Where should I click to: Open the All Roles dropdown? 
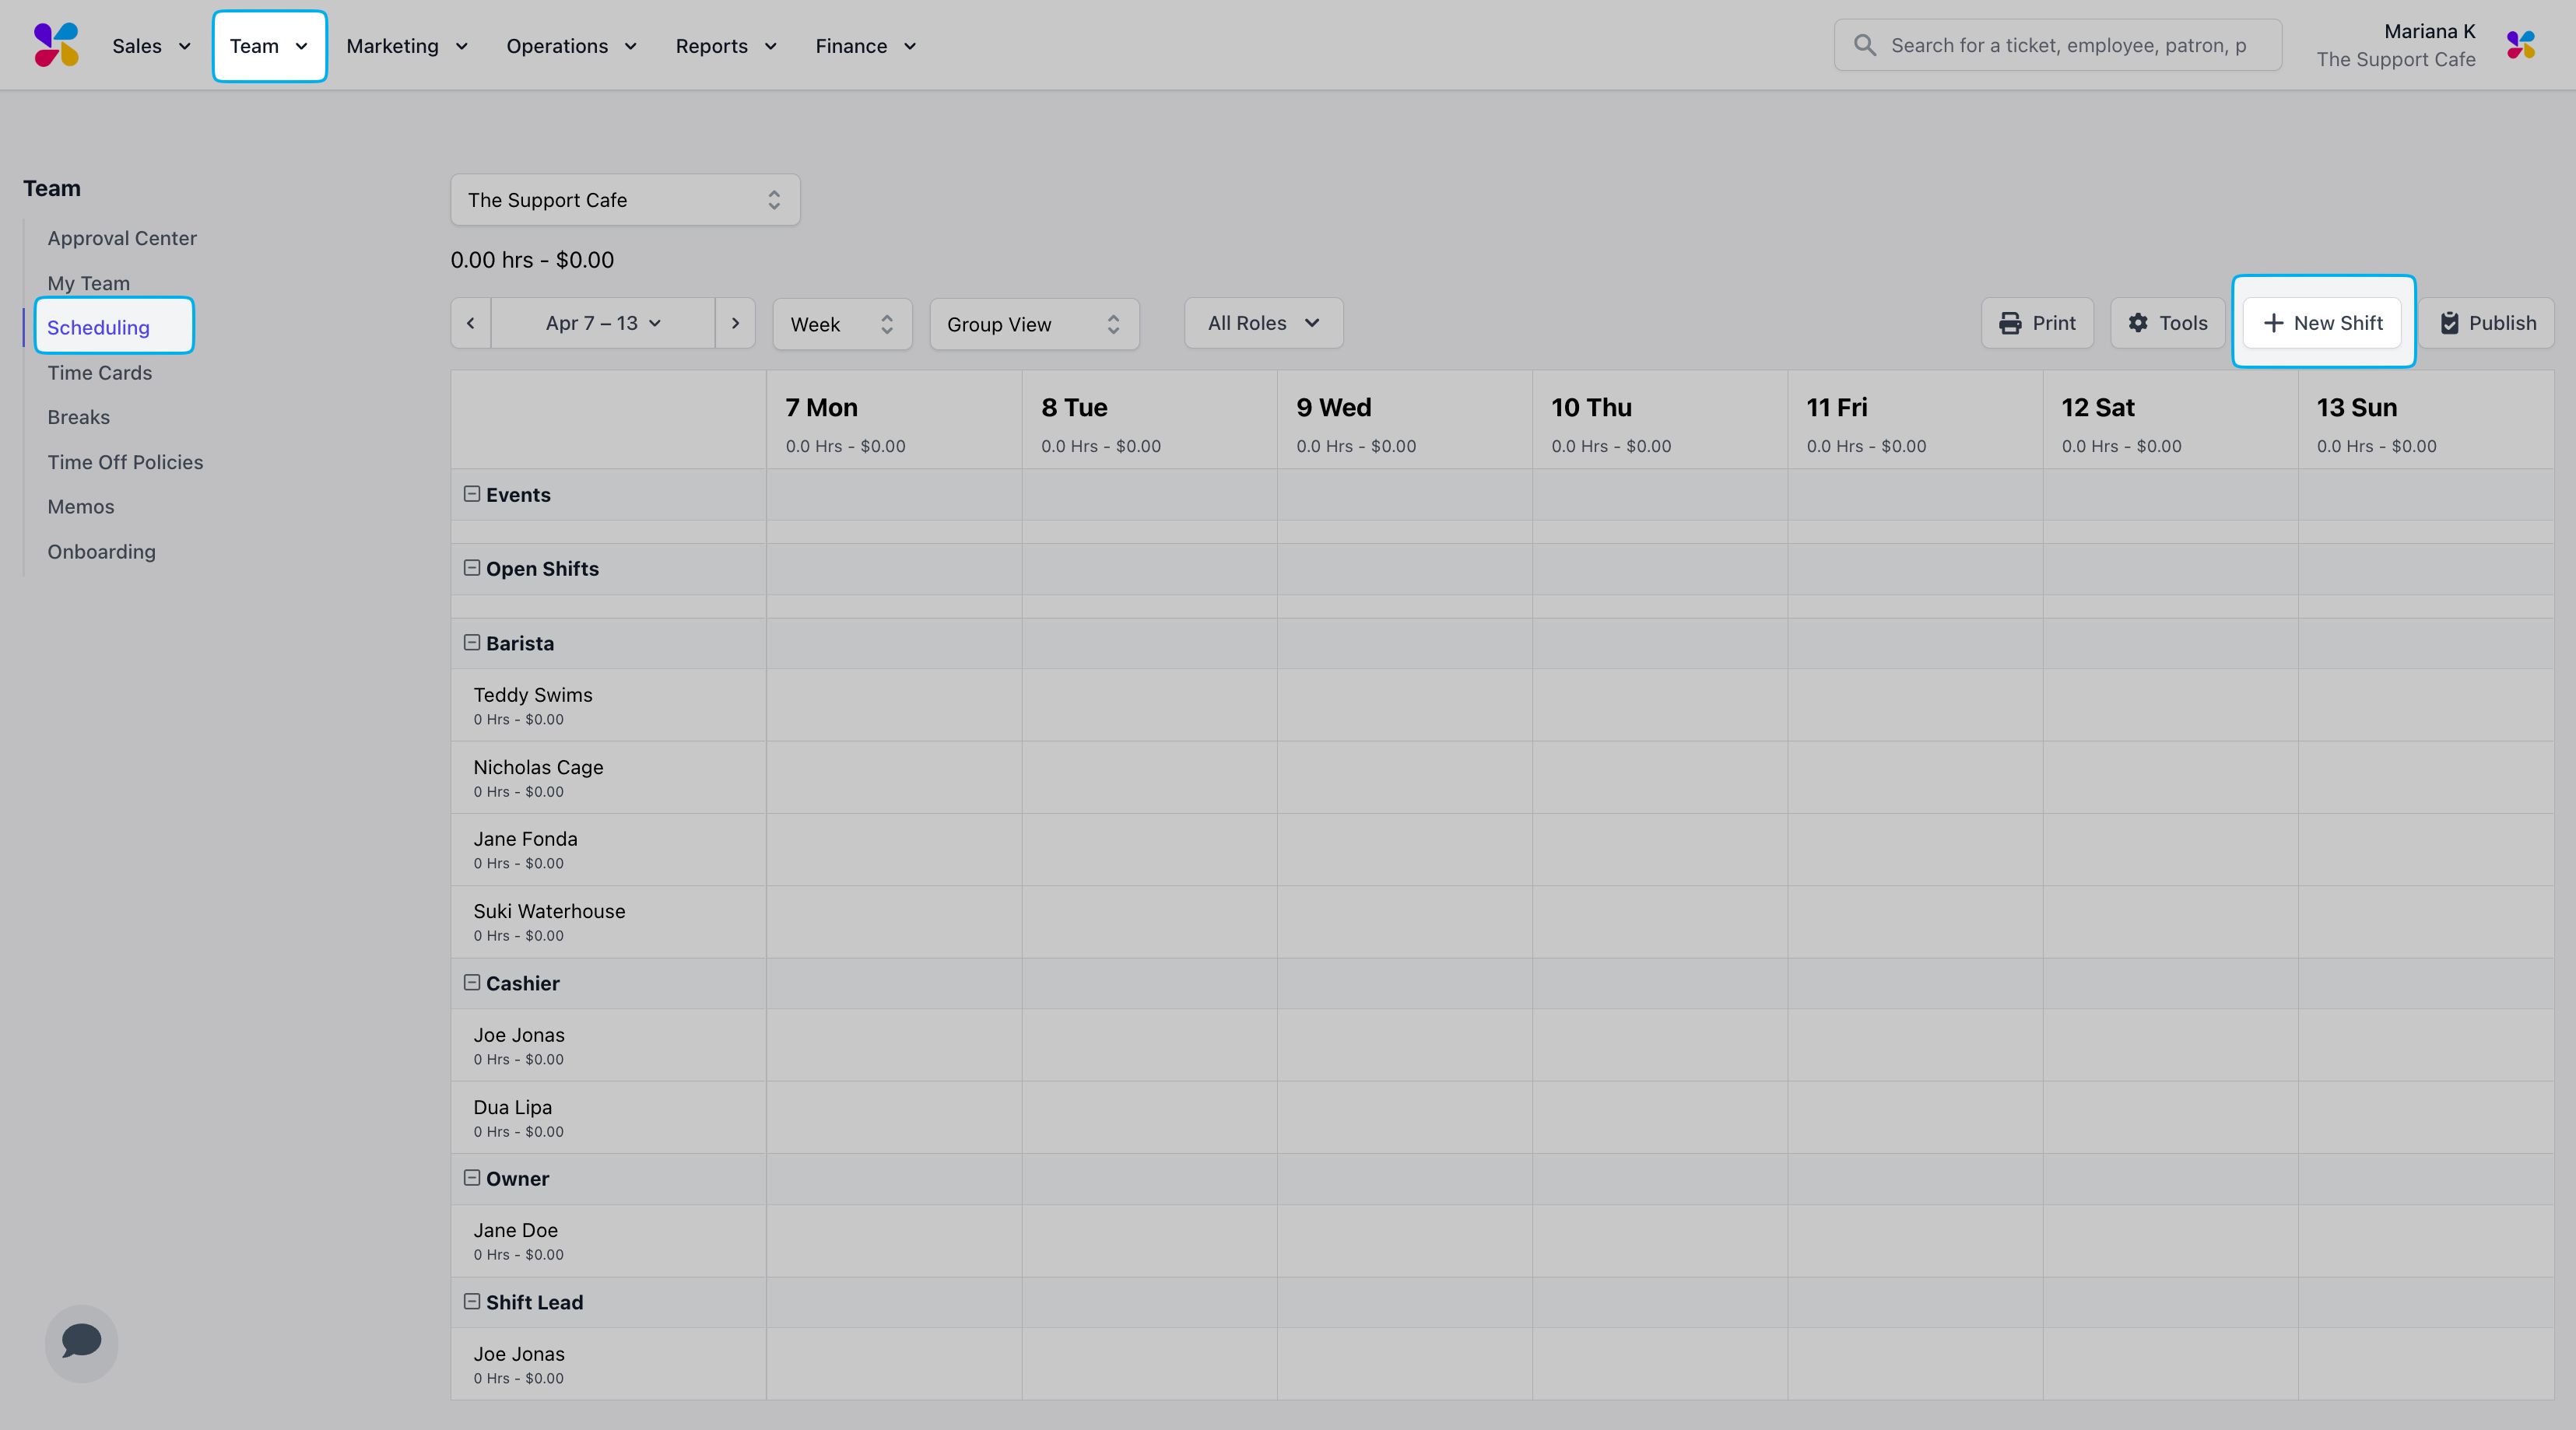[x=1263, y=323]
